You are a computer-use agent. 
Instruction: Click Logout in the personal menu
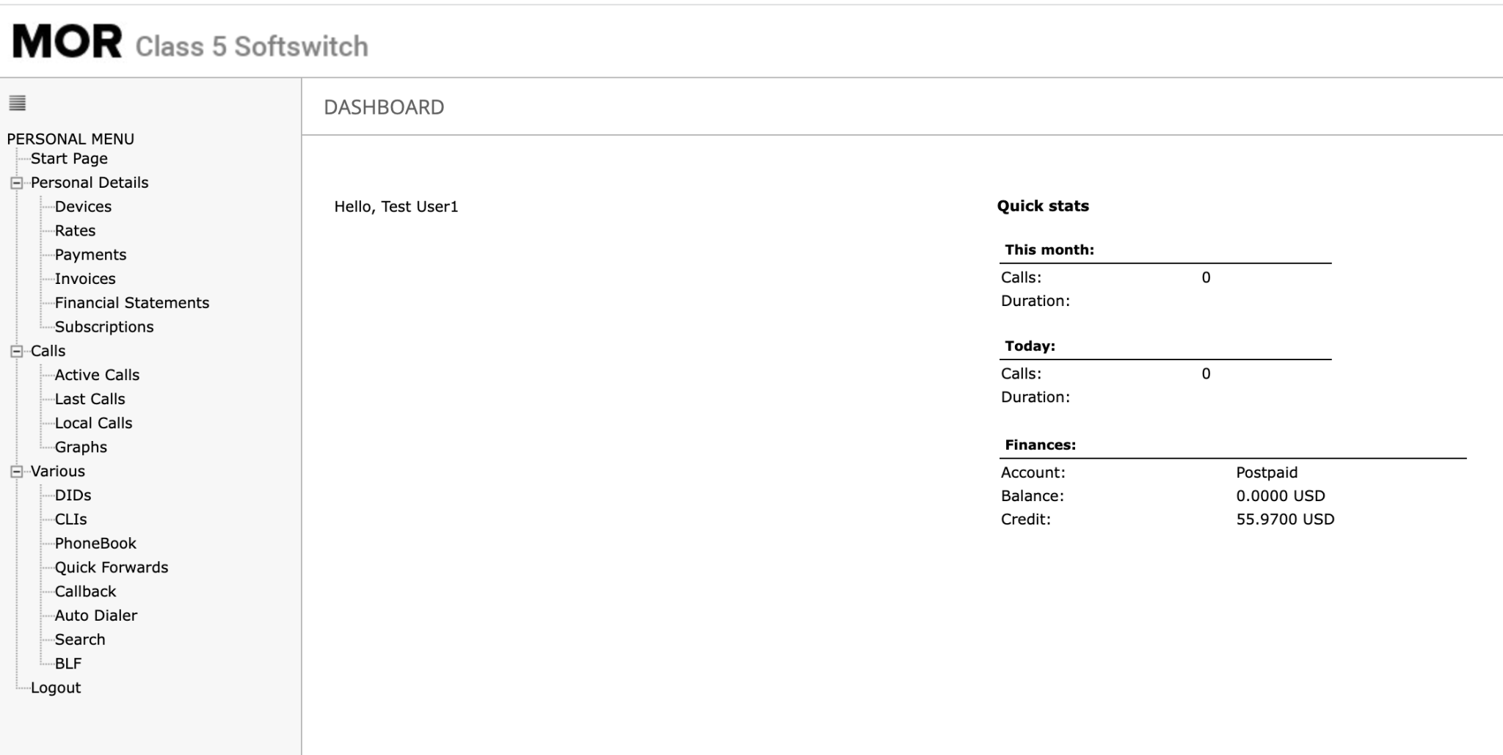pos(56,687)
